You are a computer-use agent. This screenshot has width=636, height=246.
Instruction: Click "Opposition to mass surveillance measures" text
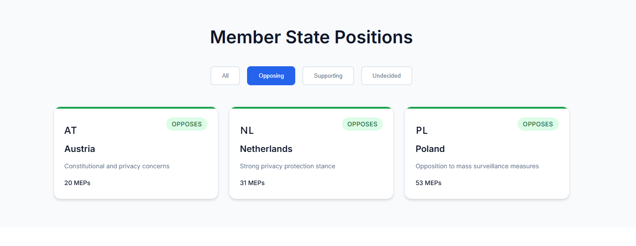[x=477, y=166]
